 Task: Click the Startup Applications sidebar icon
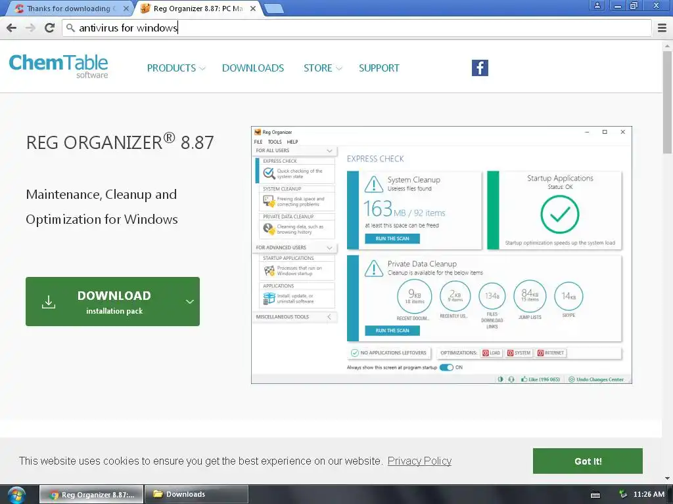[x=269, y=270]
